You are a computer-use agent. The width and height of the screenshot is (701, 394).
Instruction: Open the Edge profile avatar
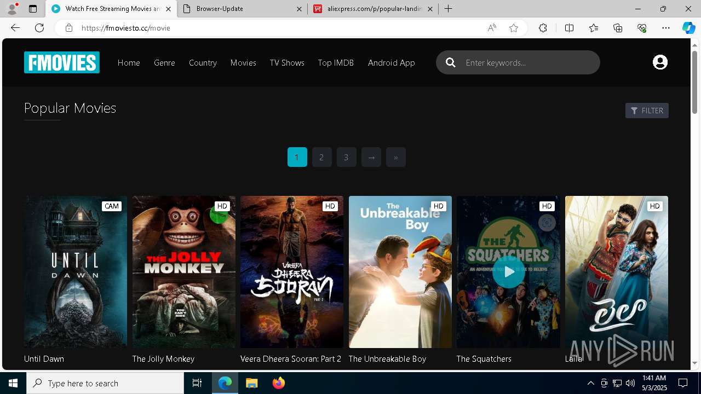tap(12, 9)
